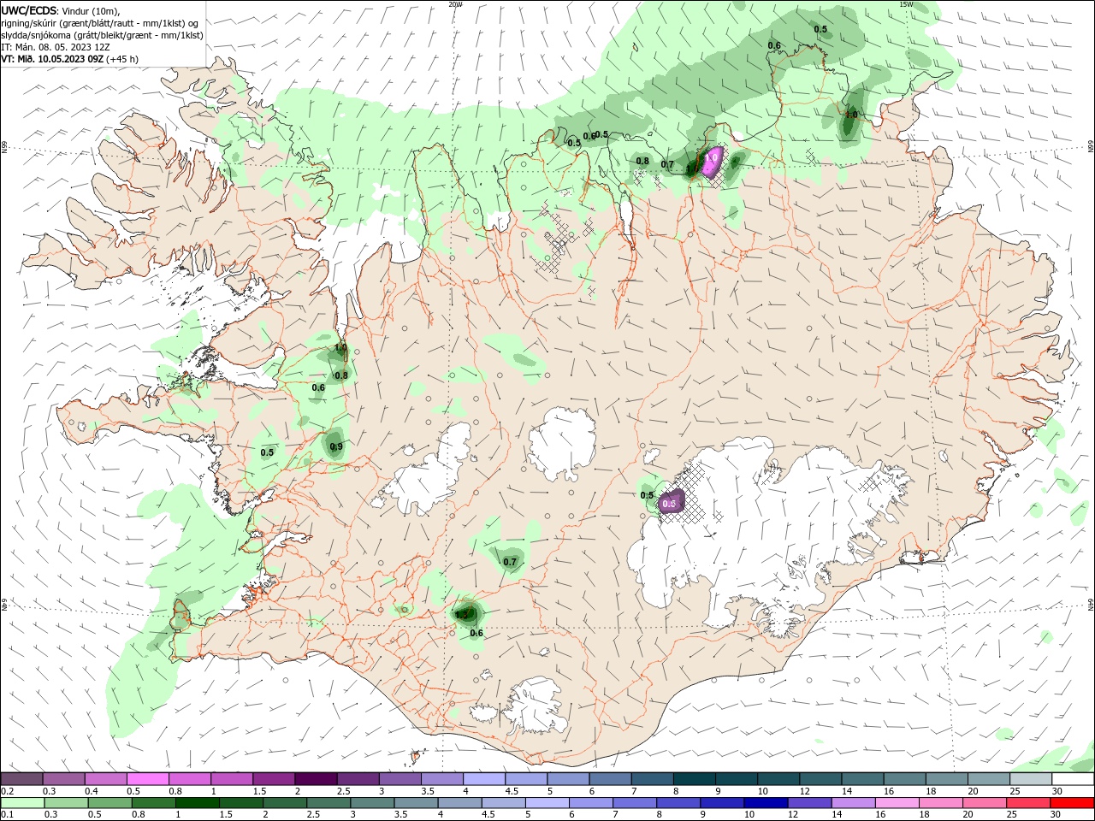The width and height of the screenshot is (1095, 821).
Task: Click the rigning/skúrir description line
Action: [100, 23]
